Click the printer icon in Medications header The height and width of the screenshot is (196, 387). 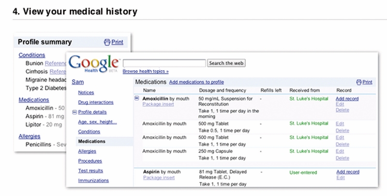tap(358, 82)
